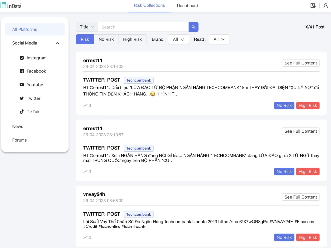Click post text starting 'RT @erresti1: Xem'
The image size is (331, 248).
pos(201,158)
